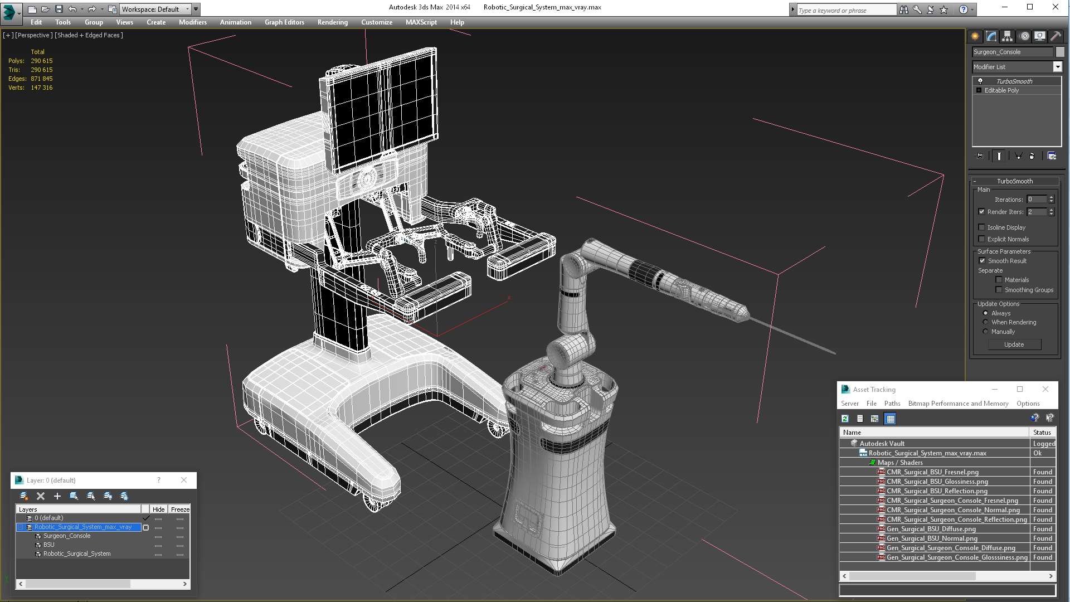The height and width of the screenshot is (602, 1070).
Task: Click Highlight Selected Objects' Layers icon
Action: (91, 496)
